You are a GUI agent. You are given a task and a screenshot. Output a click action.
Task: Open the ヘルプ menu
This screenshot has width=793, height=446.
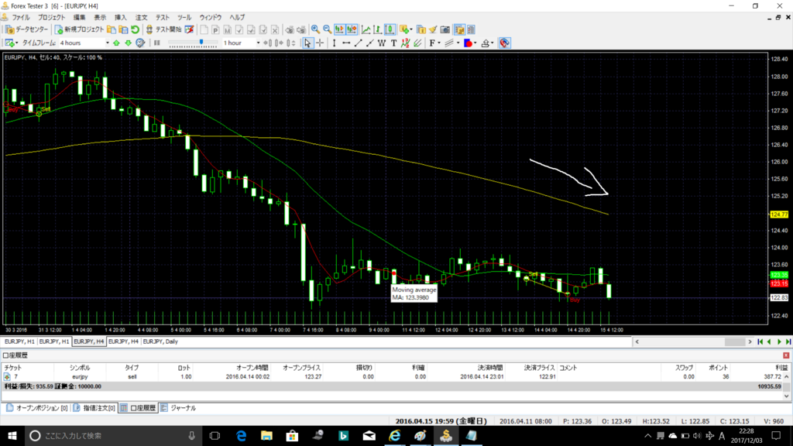click(237, 17)
